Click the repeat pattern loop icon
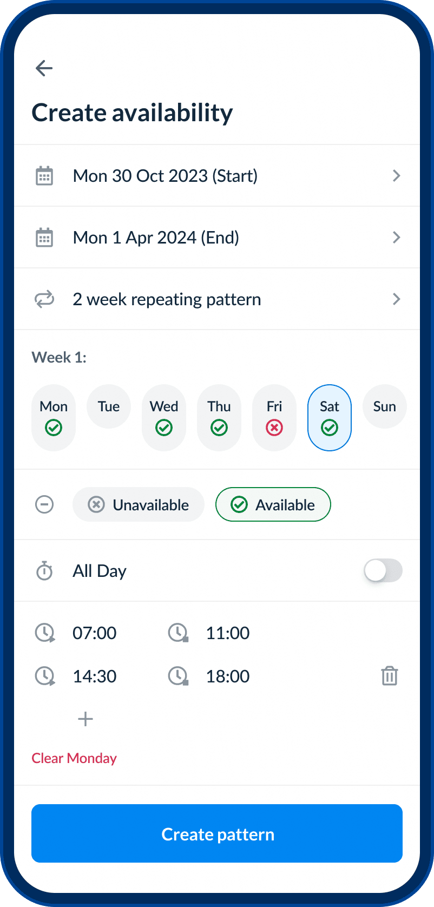434x907 pixels. (44, 299)
